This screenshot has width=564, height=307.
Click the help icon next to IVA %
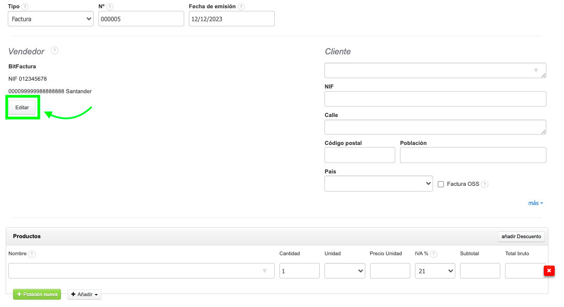pyautogui.click(x=434, y=254)
